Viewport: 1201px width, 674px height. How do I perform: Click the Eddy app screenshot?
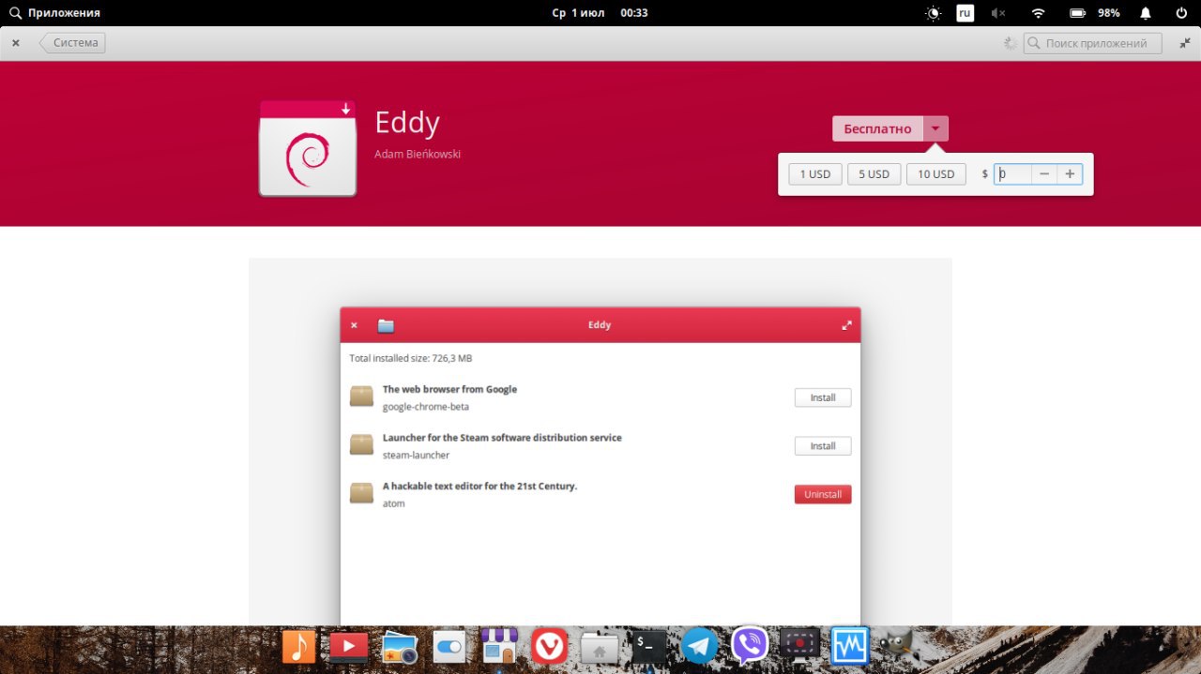click(x=600, y=442)
